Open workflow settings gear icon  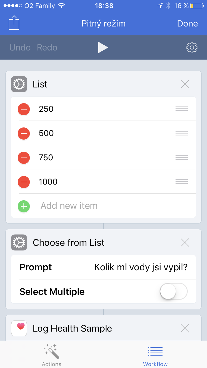pos(192,47)
